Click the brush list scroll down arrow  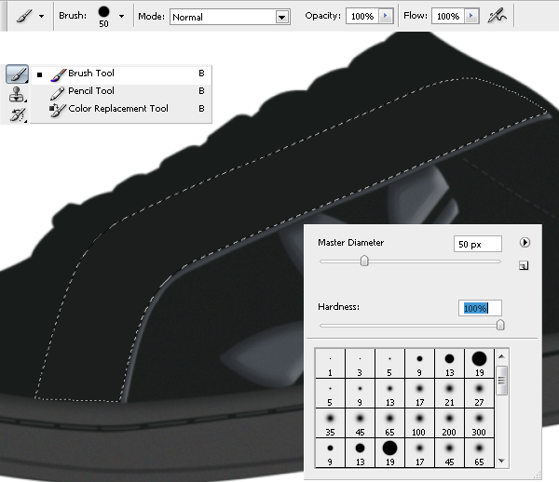tap(501, 461)
